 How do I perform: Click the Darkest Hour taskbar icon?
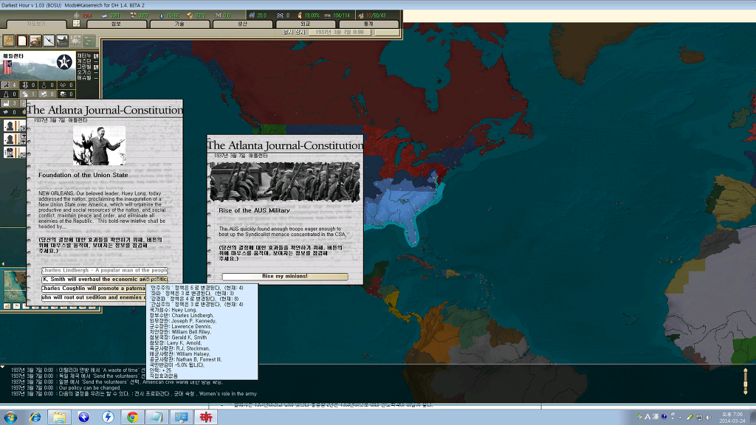pos(206,418)
